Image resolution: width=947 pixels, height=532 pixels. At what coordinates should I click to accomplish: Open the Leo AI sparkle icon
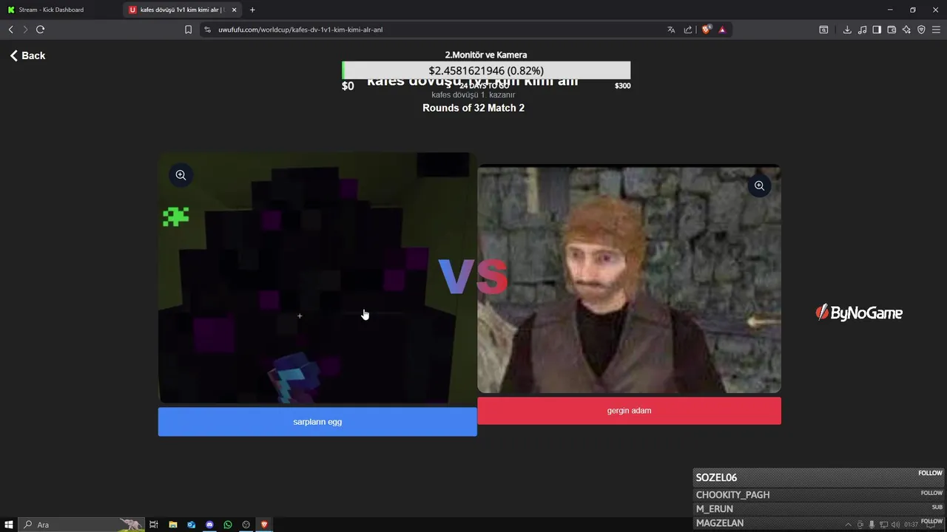[x=906, y=30]
